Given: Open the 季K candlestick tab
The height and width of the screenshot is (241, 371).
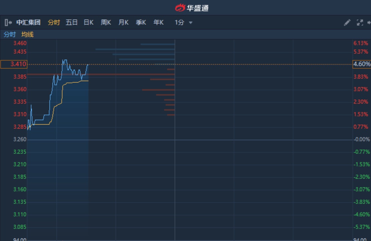Looking at the screenshot, I should point(141,22).
